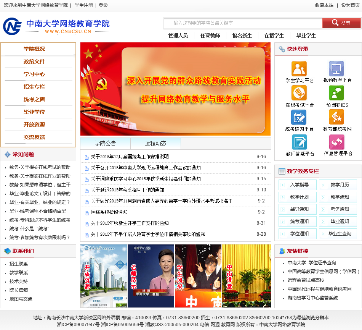Switch to the 学院公告 tab
Screen dimensions: 362x330
coord(105,144)
